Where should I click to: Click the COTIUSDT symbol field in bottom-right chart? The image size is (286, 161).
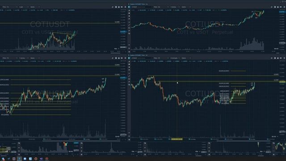(141, 58)
